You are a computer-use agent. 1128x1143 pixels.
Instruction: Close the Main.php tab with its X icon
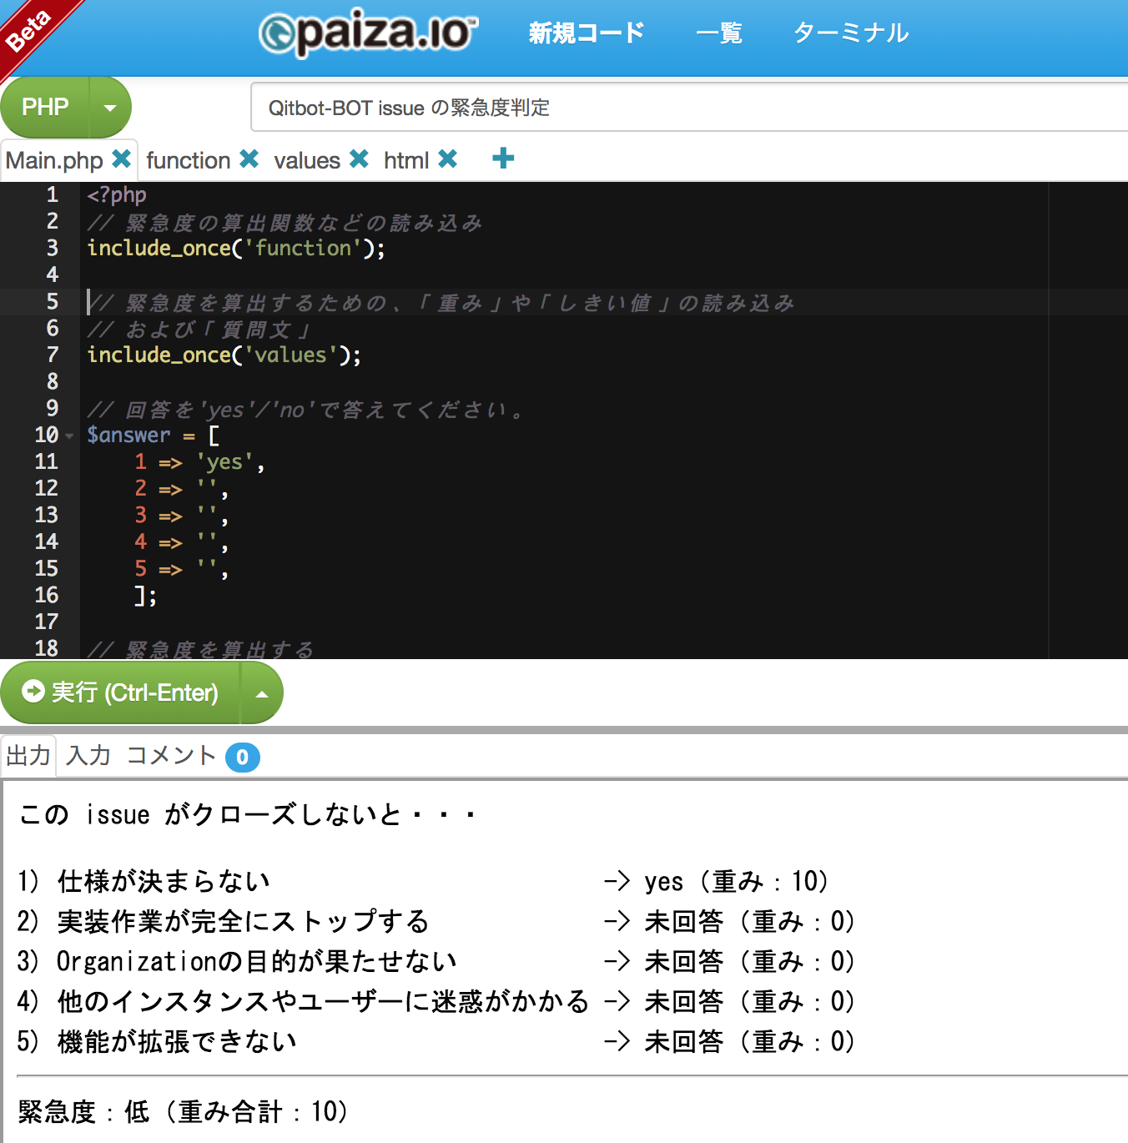[122, 159]
